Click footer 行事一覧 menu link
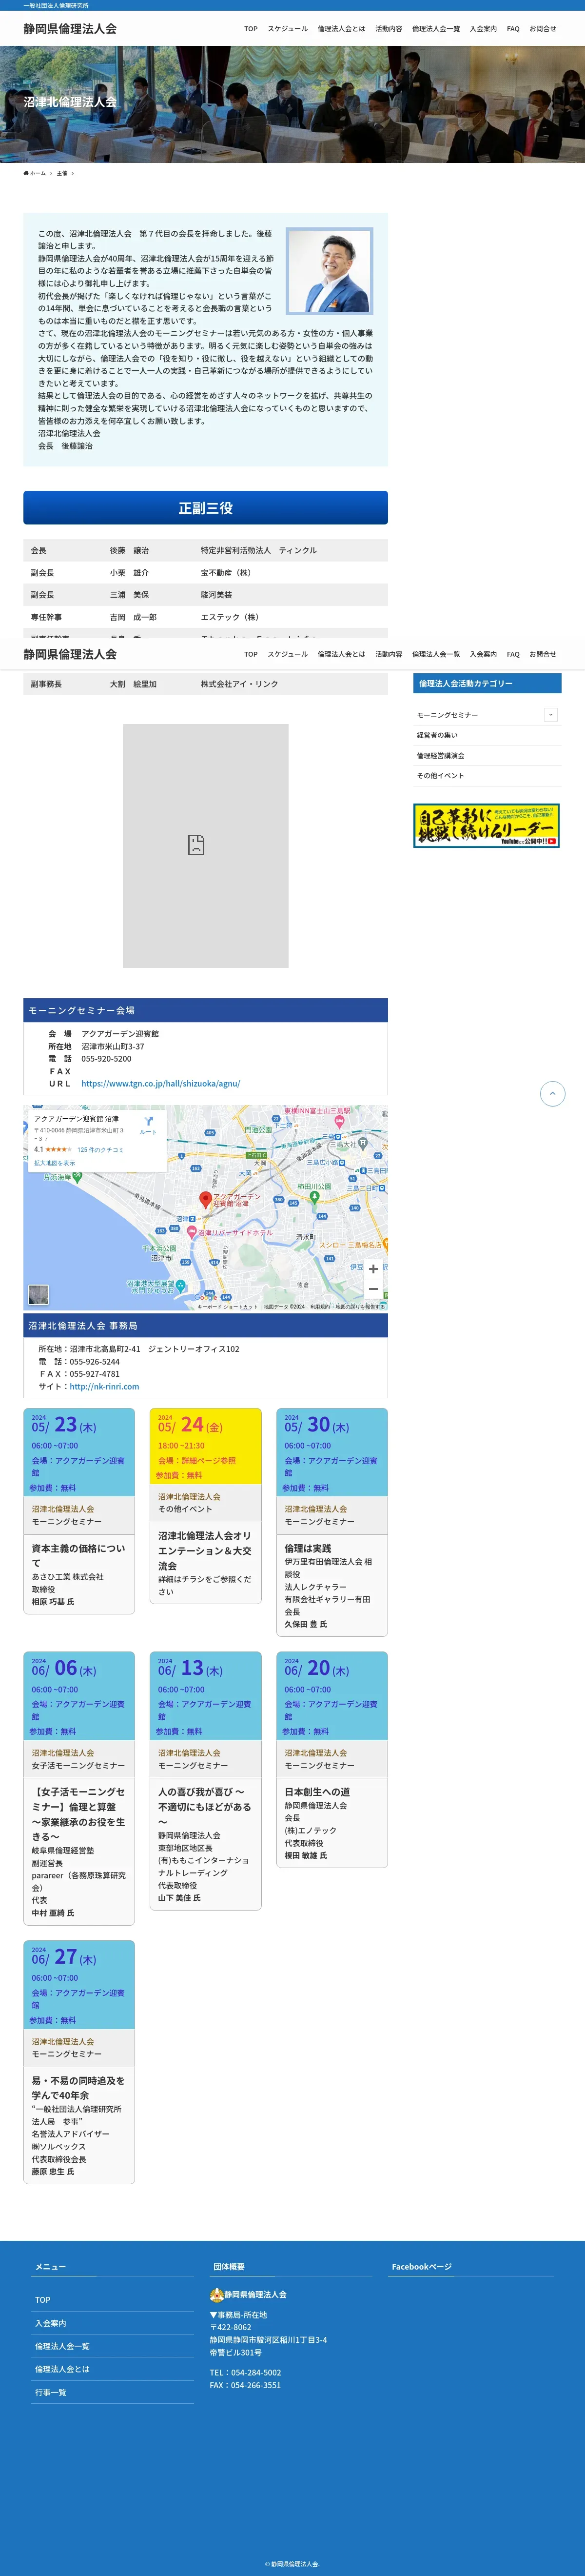Image resolution: width=585 pixels, height=2576 pixels. pyautogui.click(x=50, y=2392)
